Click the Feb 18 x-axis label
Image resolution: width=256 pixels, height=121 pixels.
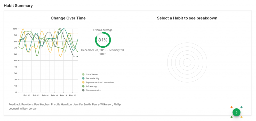pos(63,95)
